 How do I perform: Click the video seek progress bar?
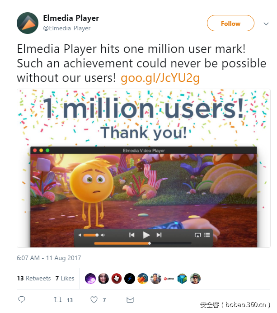pyautogui.click(x=142, y=243)
